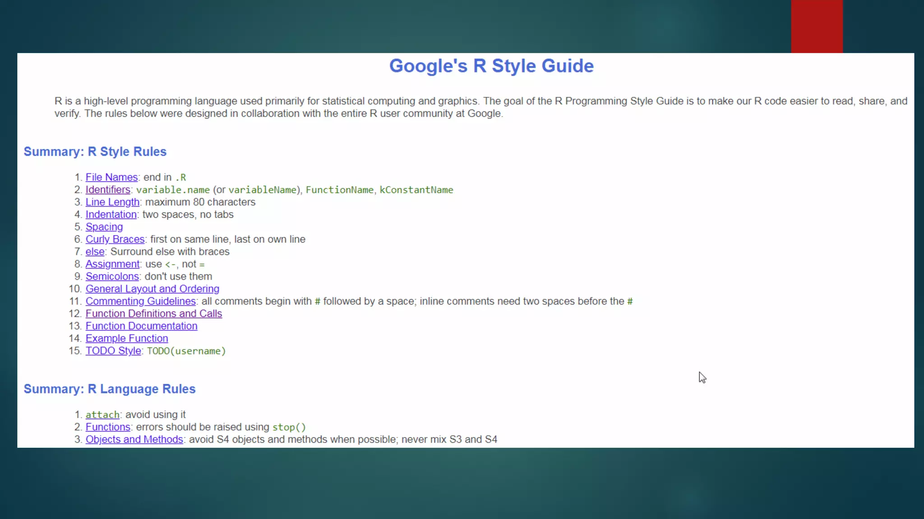Screen dimensions: 924x519
Task: Click the else link
Action: point(95,252)
